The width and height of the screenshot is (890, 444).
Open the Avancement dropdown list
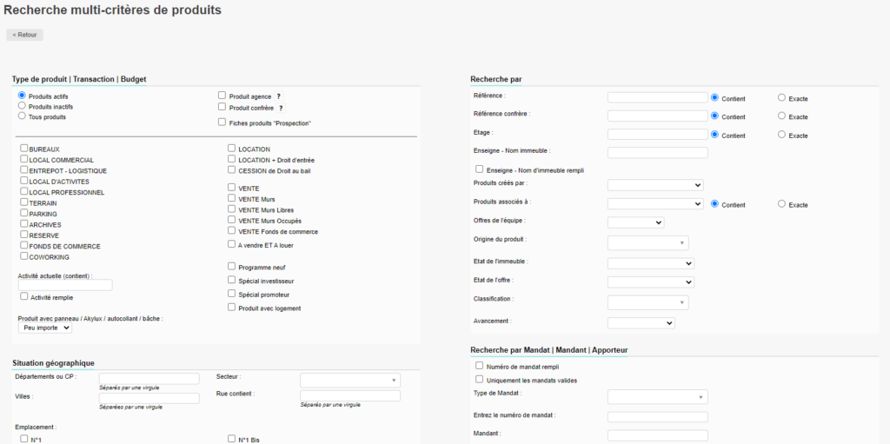(x=641, y=322)
